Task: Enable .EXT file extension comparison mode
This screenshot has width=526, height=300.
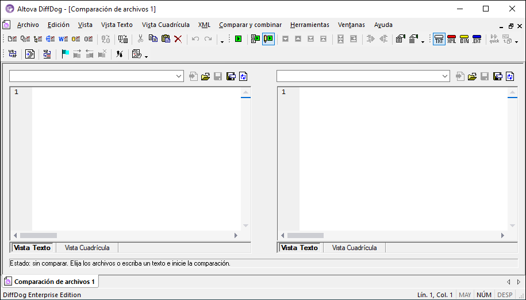Action: [x=477, y=39]
